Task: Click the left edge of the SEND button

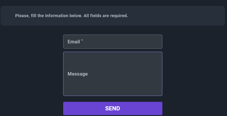Action: tap(67, 108)
